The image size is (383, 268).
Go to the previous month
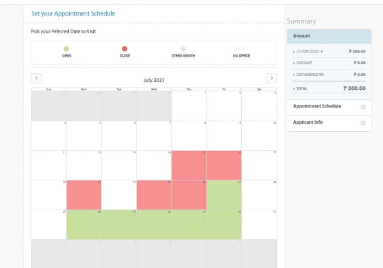tap(36, 78)
